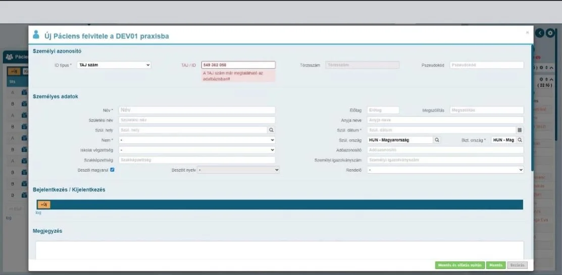
Task: Click the Személyes adatok section heading
Action: pos(56,96)
